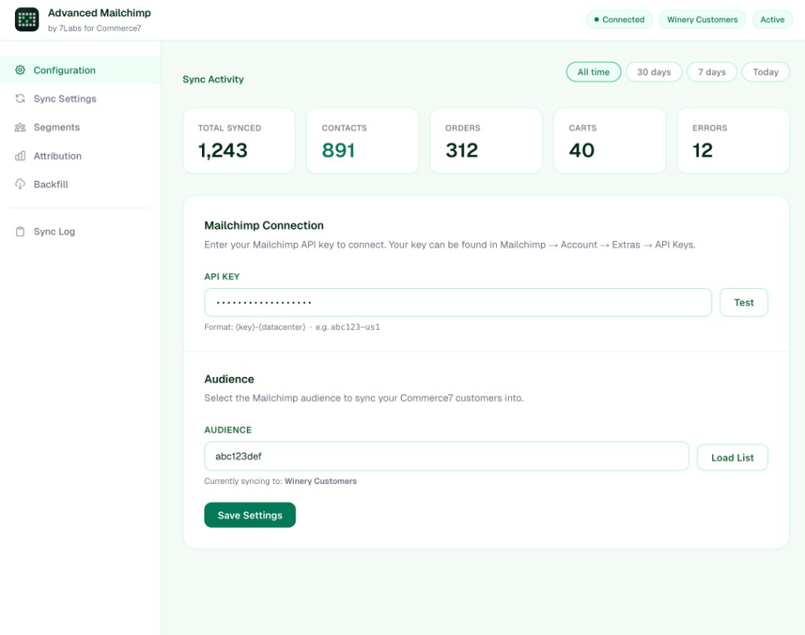
Task: Click the 'Audience' section heading
Action: tap(229, 379)
